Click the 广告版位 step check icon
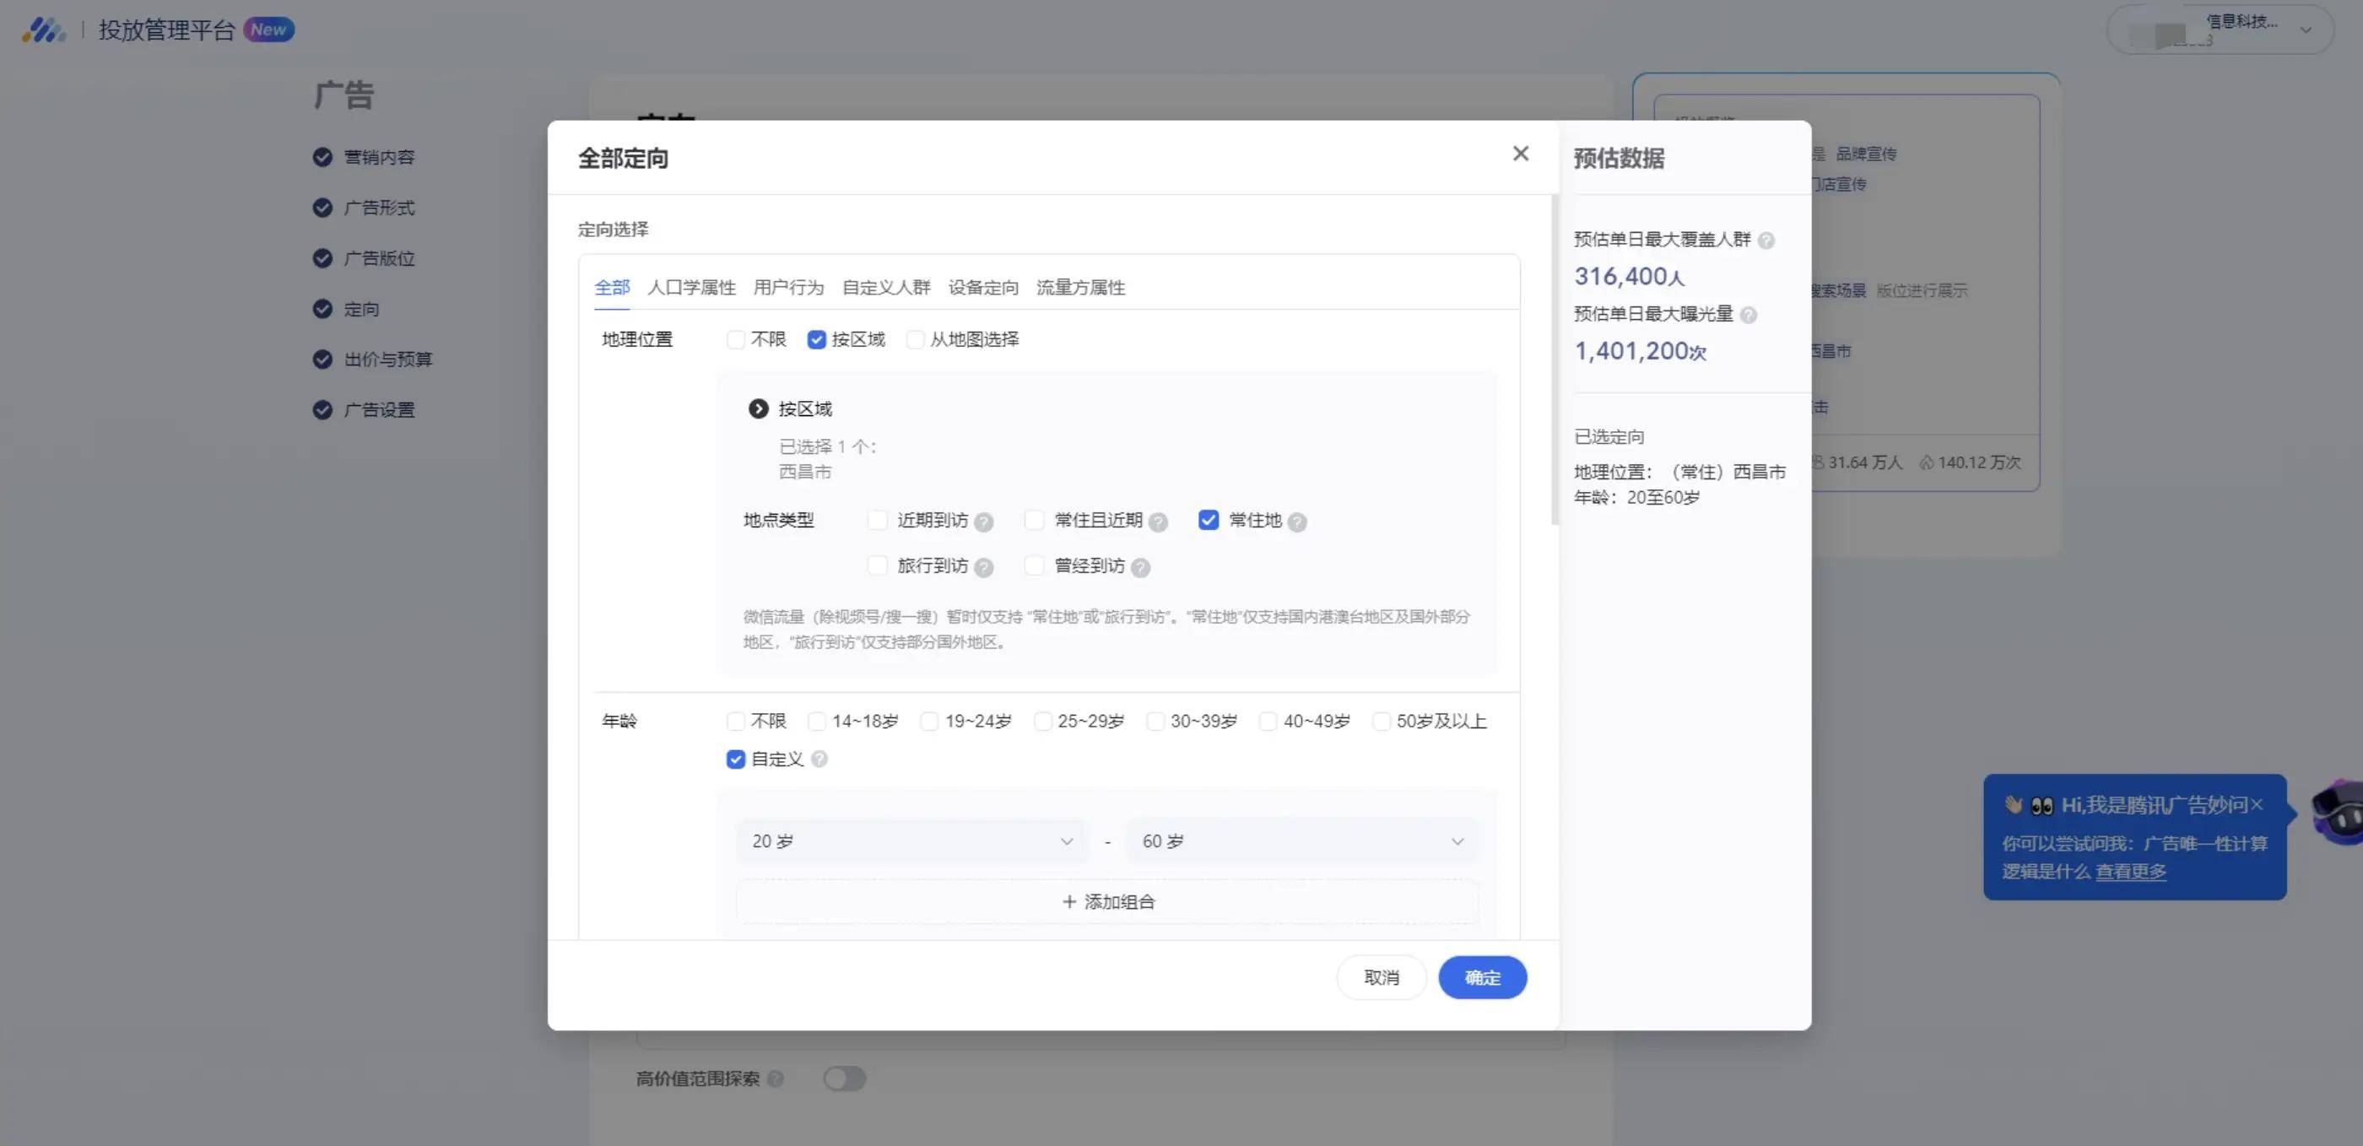This screenshot has width=2363, height=1146. coord(322,258)
